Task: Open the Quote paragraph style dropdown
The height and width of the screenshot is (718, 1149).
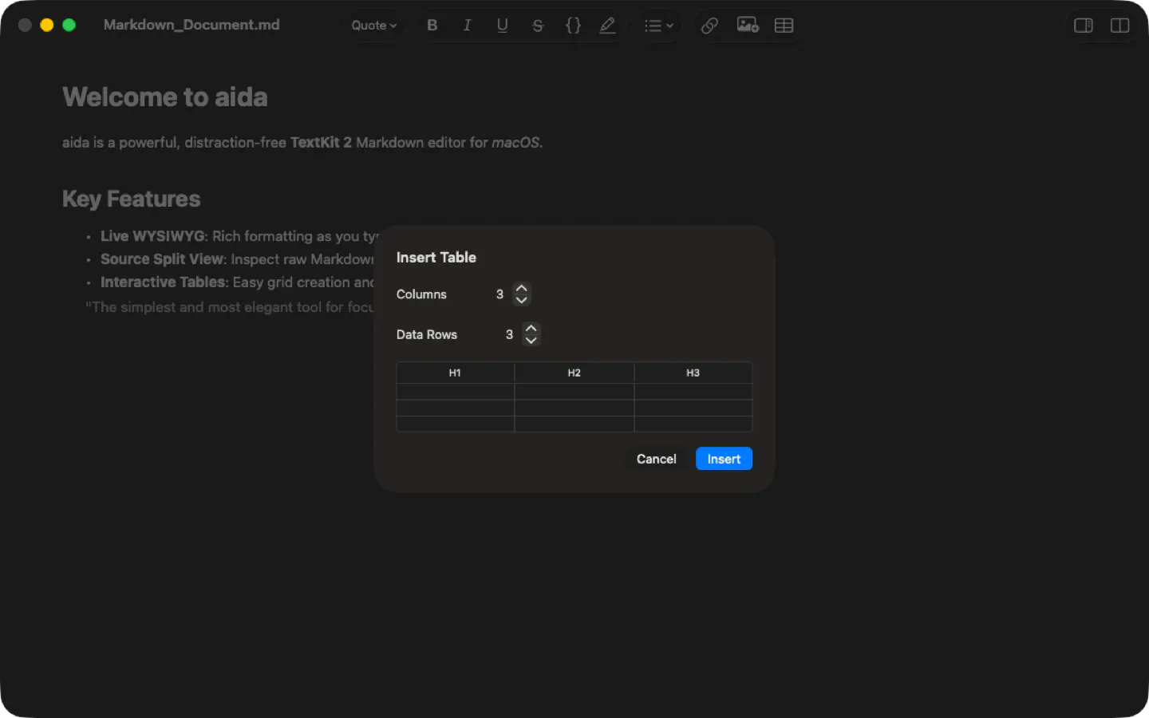Action: click(x=374, y=26)
